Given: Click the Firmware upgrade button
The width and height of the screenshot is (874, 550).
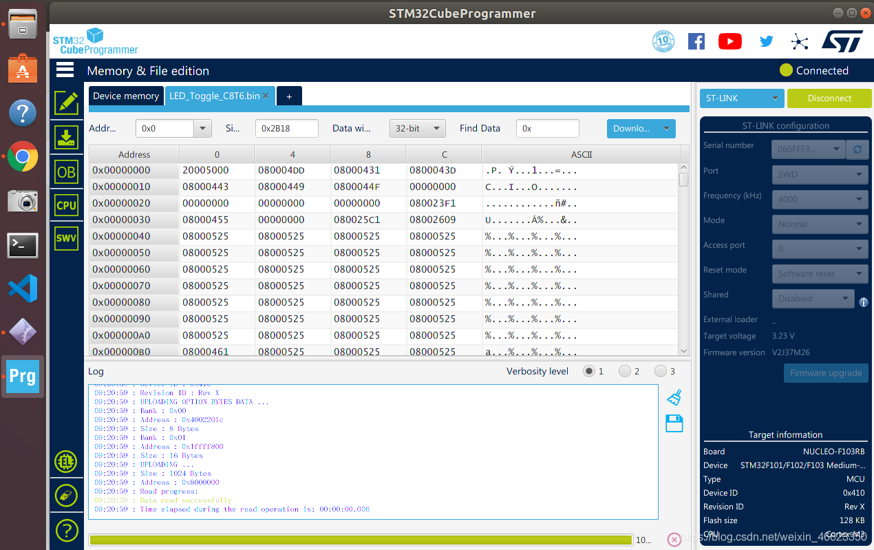Looking at the screenshot, I should [x=826, y=372].
